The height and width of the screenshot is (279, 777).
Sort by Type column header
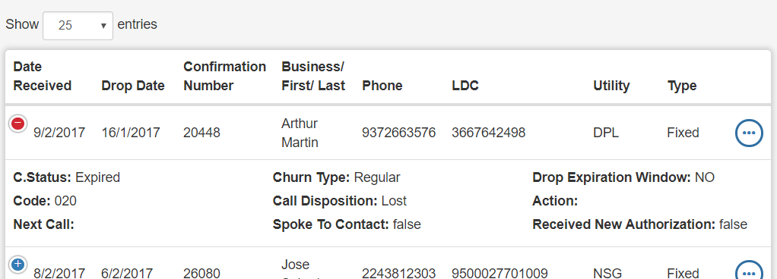[x=682, y=86]
